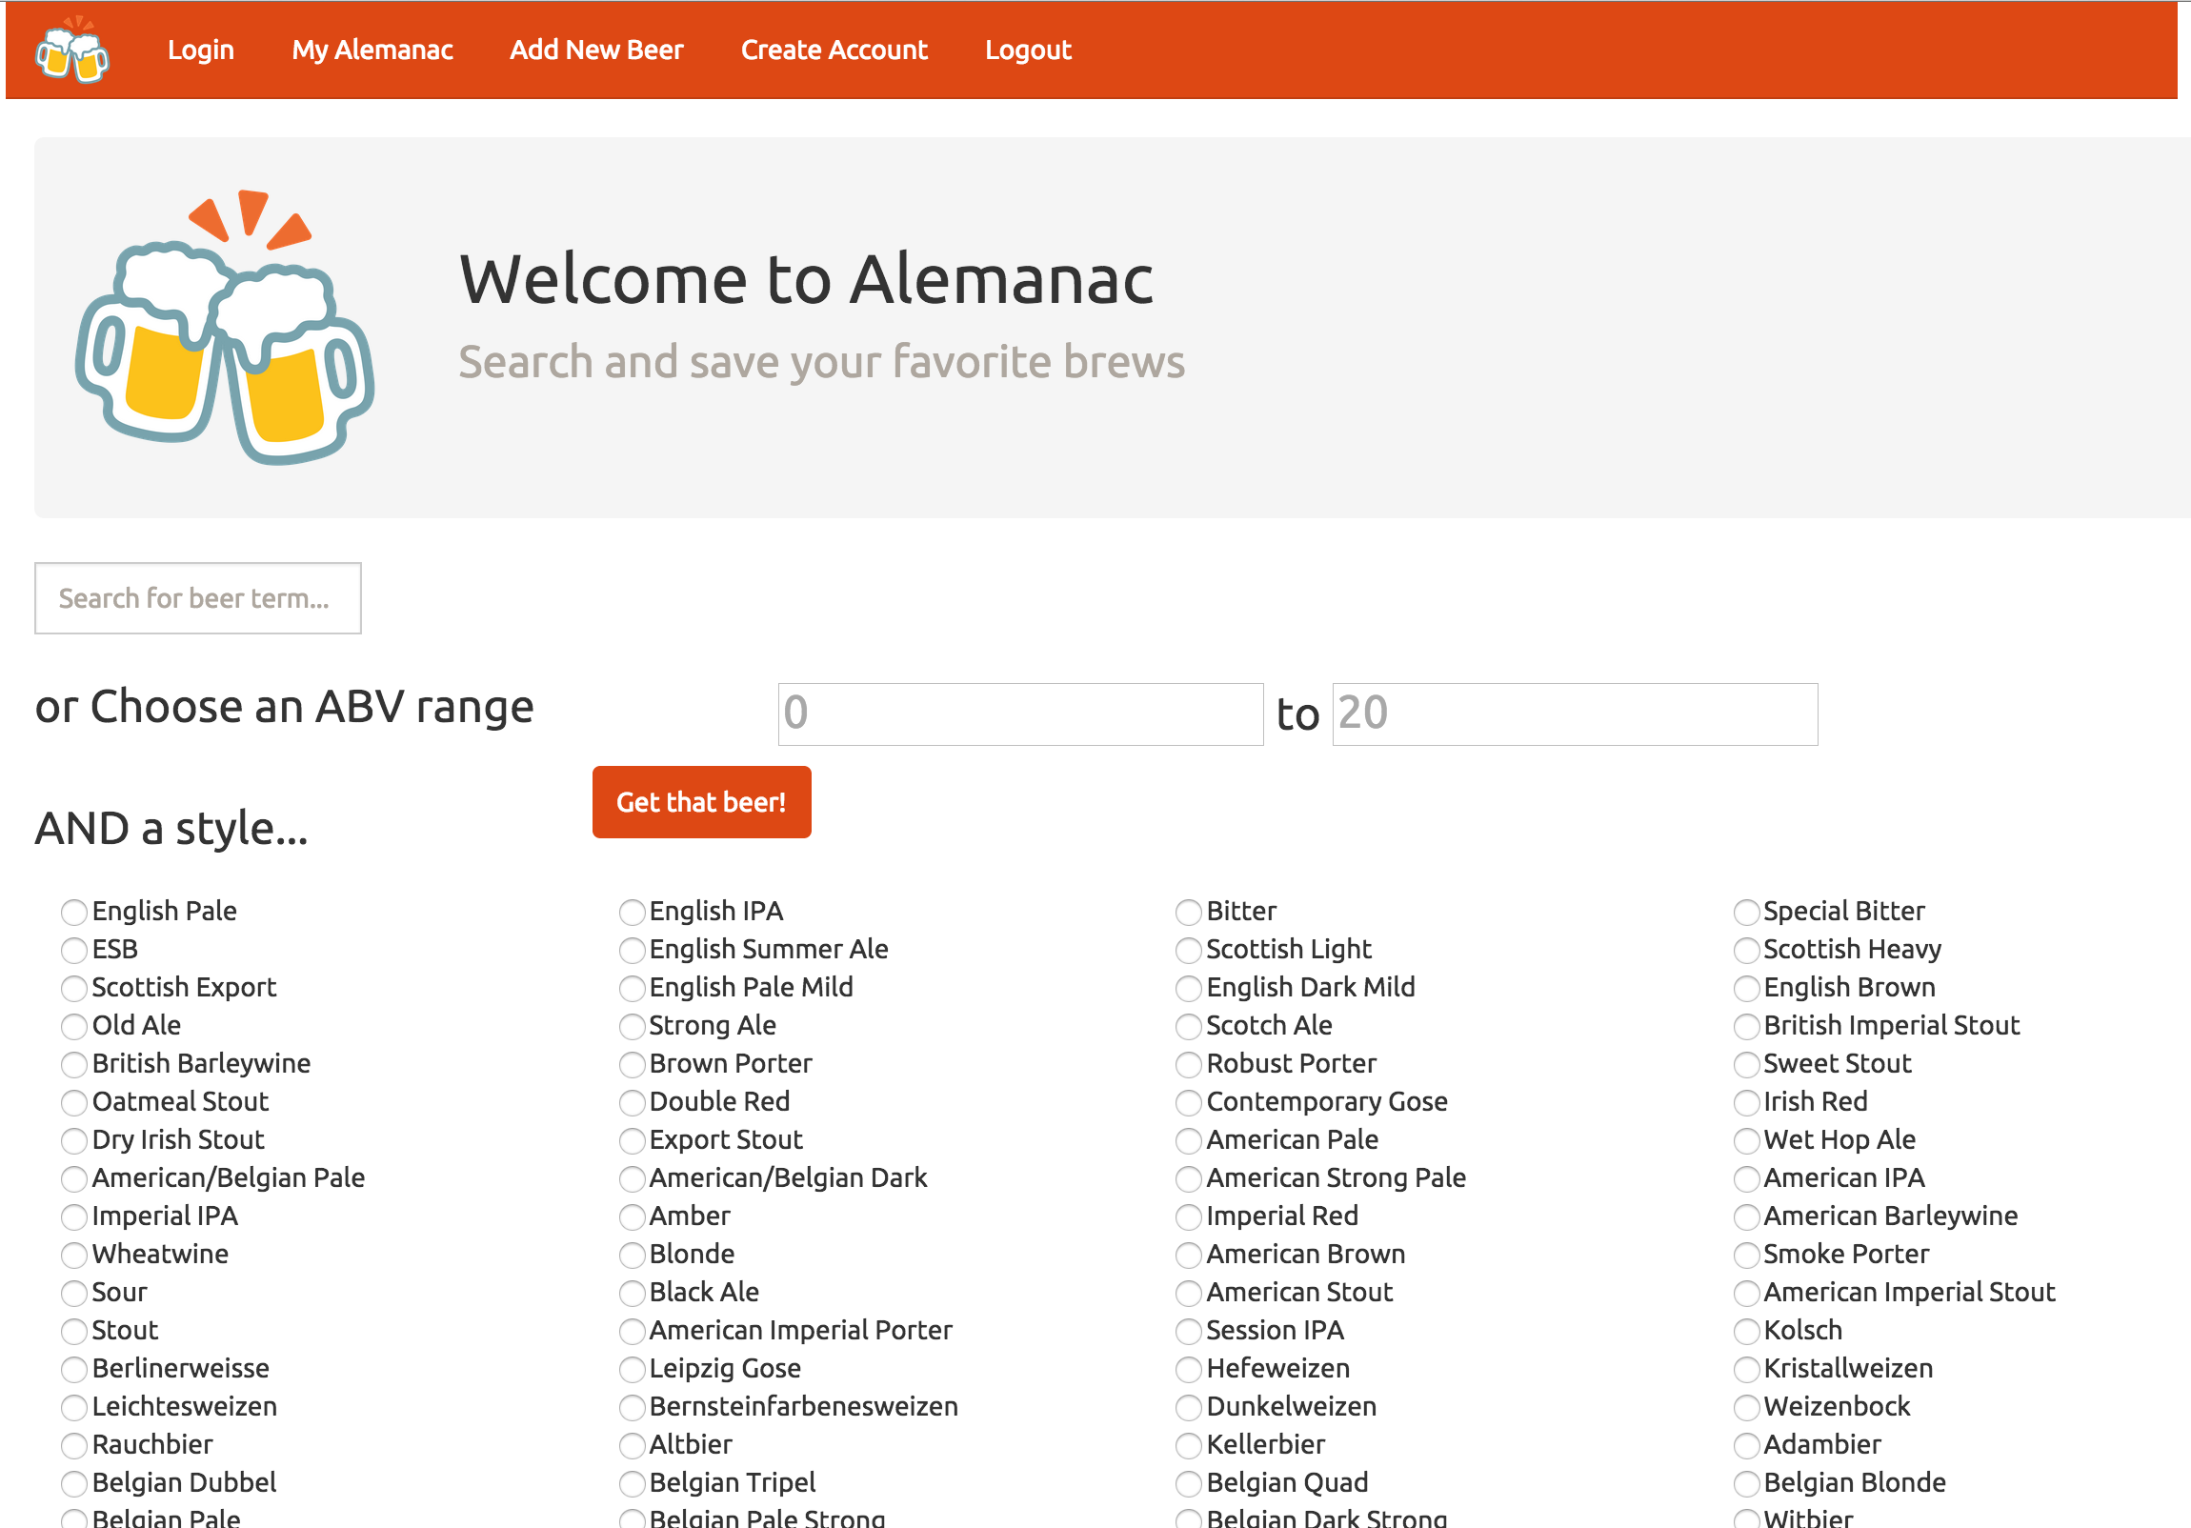Select the Kolsch radio button

(1745, 1332)
